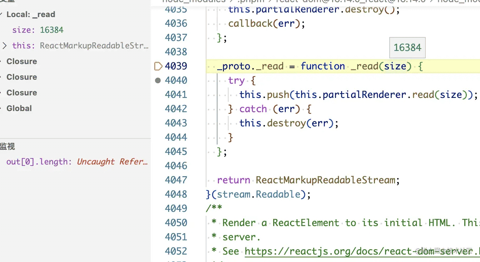Click line number 4045 in the gutter

tap(176, 152)
